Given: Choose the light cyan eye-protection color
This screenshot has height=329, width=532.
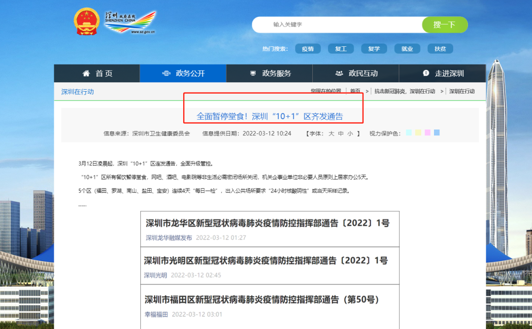Looking at the screenshot, I should (x=409, y=133).
